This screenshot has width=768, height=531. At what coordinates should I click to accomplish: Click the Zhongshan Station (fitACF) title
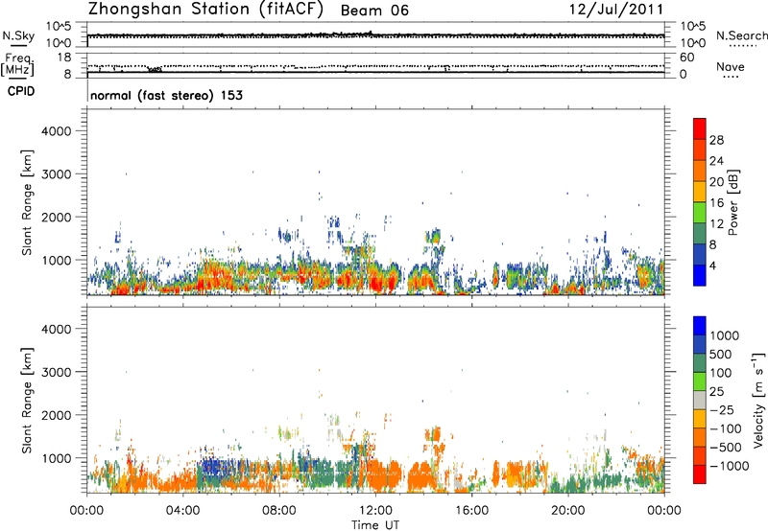[205, 10]
